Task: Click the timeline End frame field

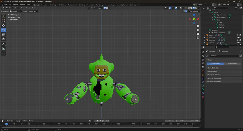Action: 194,121
